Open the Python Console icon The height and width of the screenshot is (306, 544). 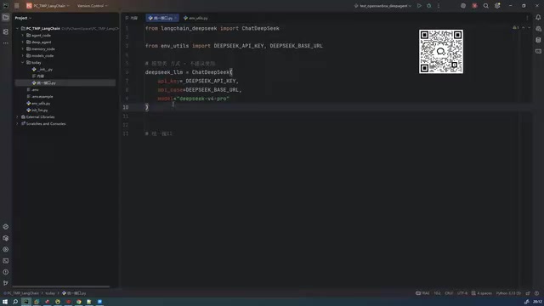click(x=6, y=227)
